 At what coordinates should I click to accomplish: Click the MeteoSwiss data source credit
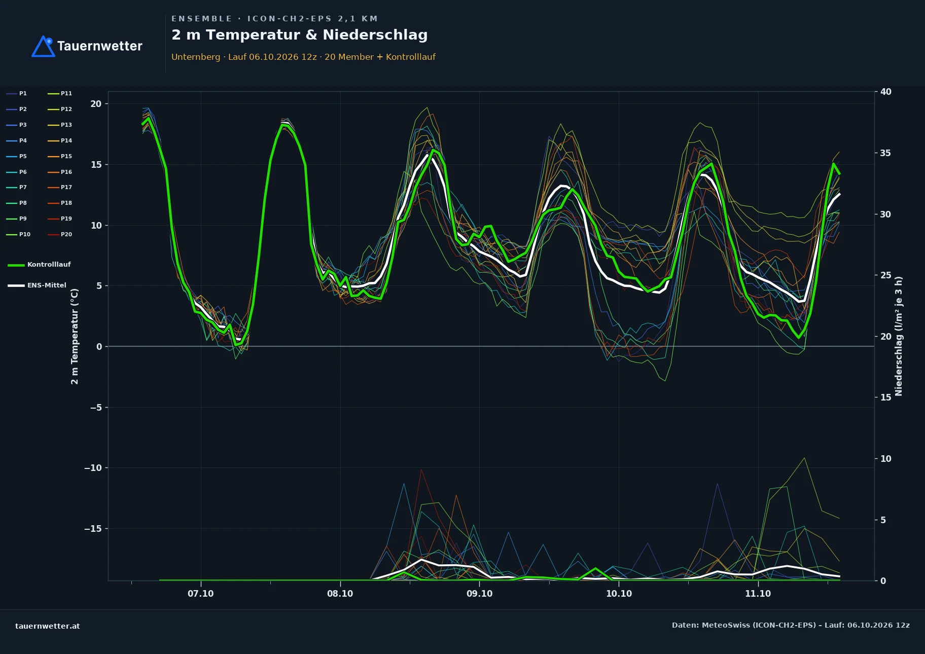coord(791,625)
